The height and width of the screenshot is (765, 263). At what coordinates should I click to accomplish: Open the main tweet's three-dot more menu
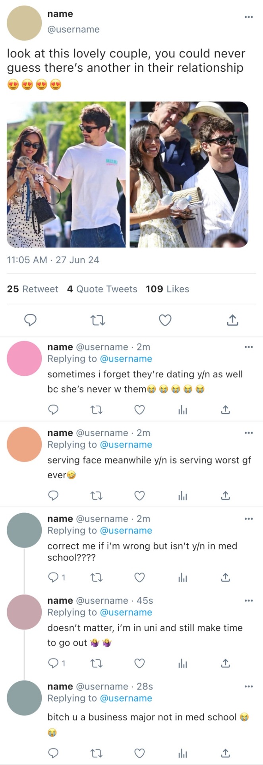pyautogui.click(x=249, y=17)
